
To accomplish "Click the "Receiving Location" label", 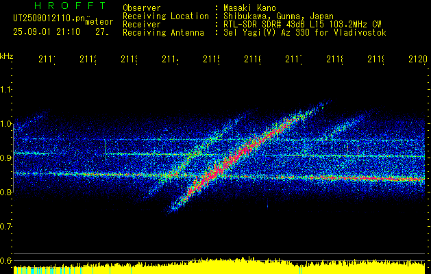I will pyautogui.click(x=166, y=16).
